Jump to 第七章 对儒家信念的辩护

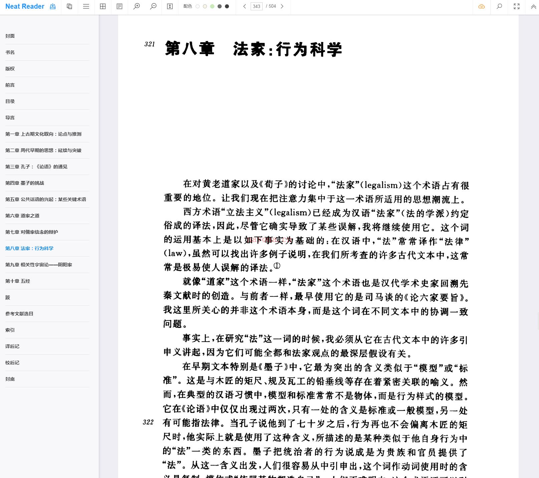[x=32, y=232]
